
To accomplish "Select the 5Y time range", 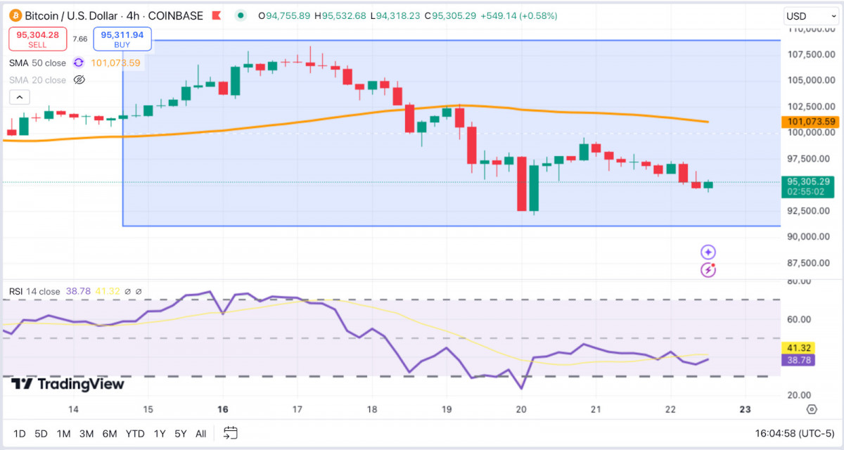I will point(181,434).
